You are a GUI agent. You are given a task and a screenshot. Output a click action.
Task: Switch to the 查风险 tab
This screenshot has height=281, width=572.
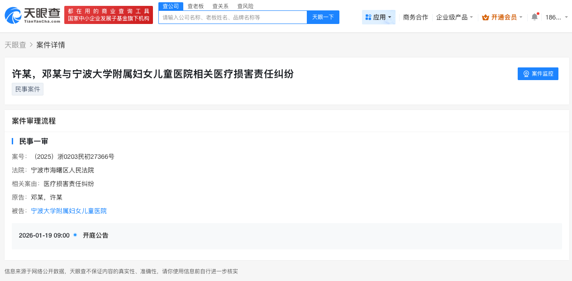point(245,6)
